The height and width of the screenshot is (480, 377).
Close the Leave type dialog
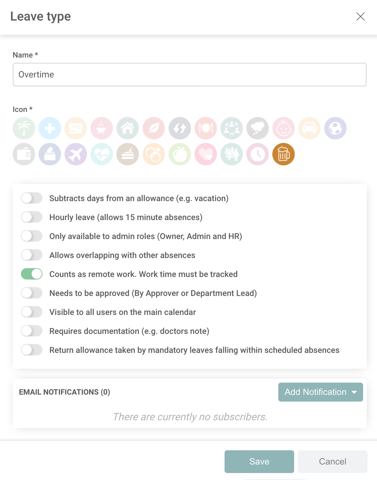[361, 16]
